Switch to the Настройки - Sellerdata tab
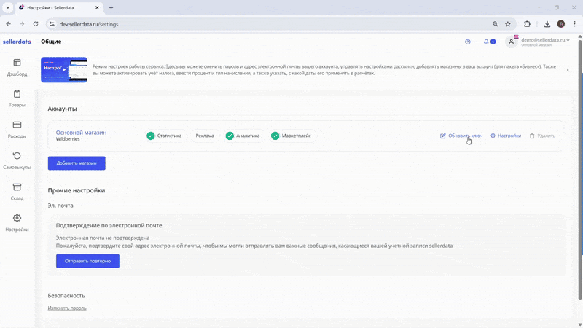 pos(57,7)
